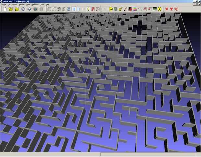The width and height of the screenshot is (201, 157).
Task: Switch to hidden lines render mode
Action: click(64, 9)
